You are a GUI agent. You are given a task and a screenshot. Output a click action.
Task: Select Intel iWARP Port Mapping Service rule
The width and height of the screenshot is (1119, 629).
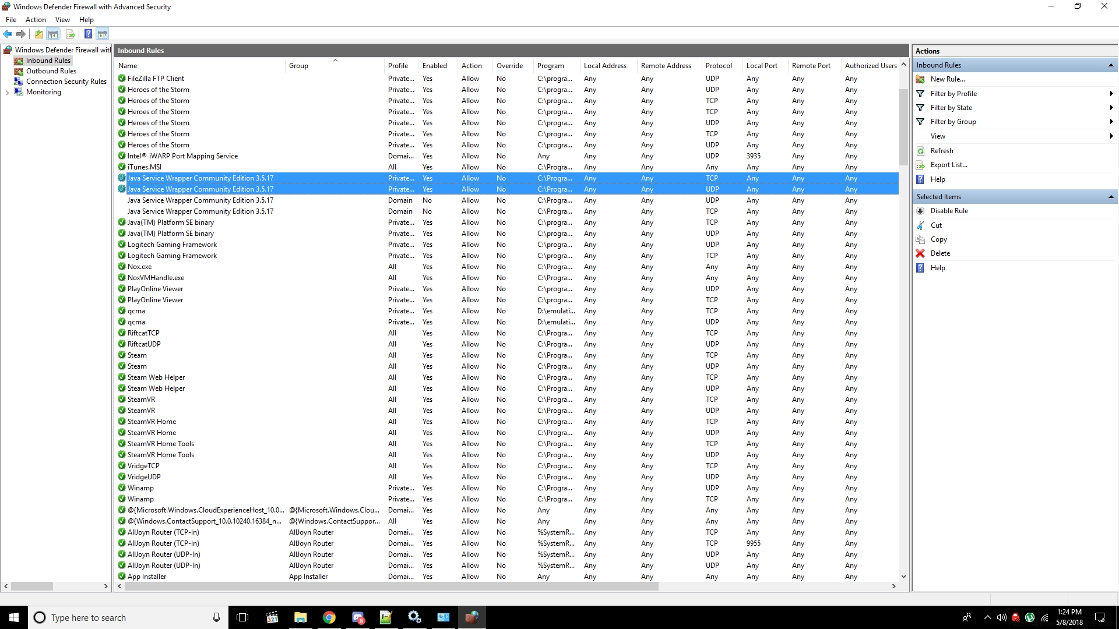(x=507, y=156)
